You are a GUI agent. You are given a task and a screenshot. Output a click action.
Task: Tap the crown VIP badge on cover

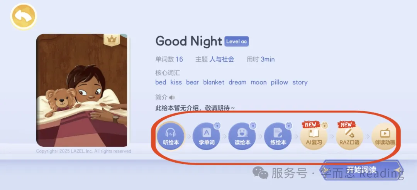[111, 40]
